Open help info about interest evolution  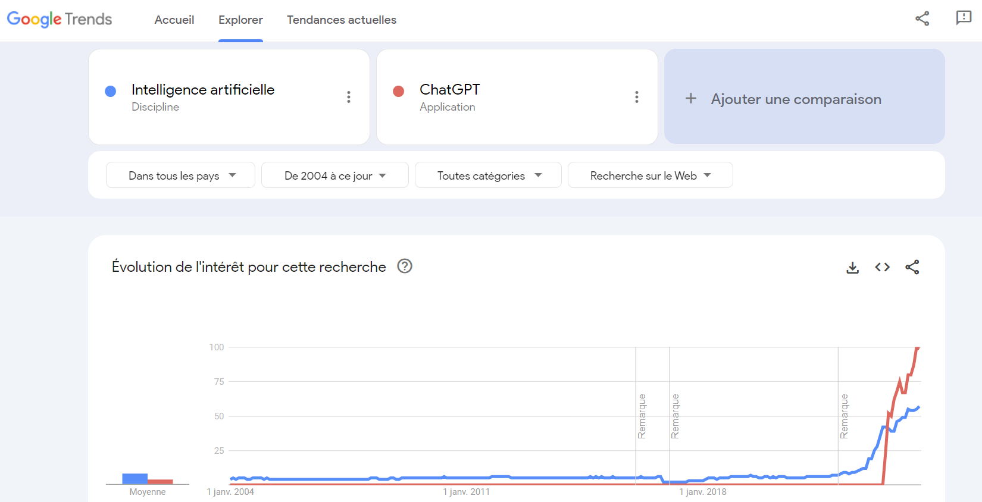405,266
